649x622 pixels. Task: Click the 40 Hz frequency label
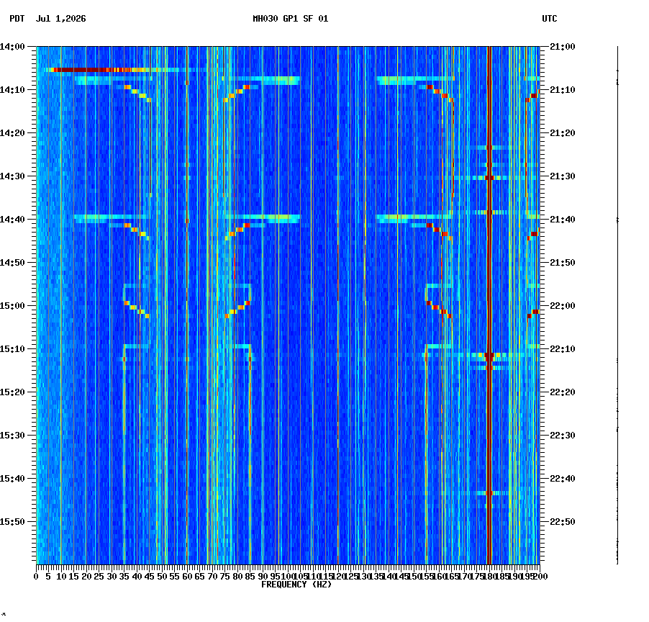tap(137, 577)
